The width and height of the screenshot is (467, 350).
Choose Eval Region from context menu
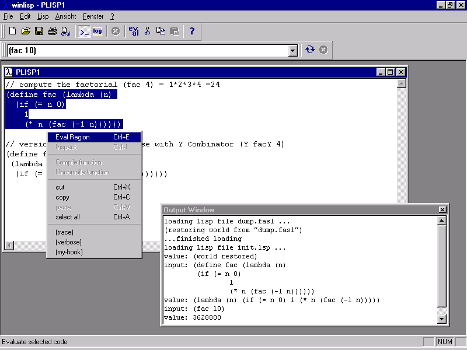94,137
